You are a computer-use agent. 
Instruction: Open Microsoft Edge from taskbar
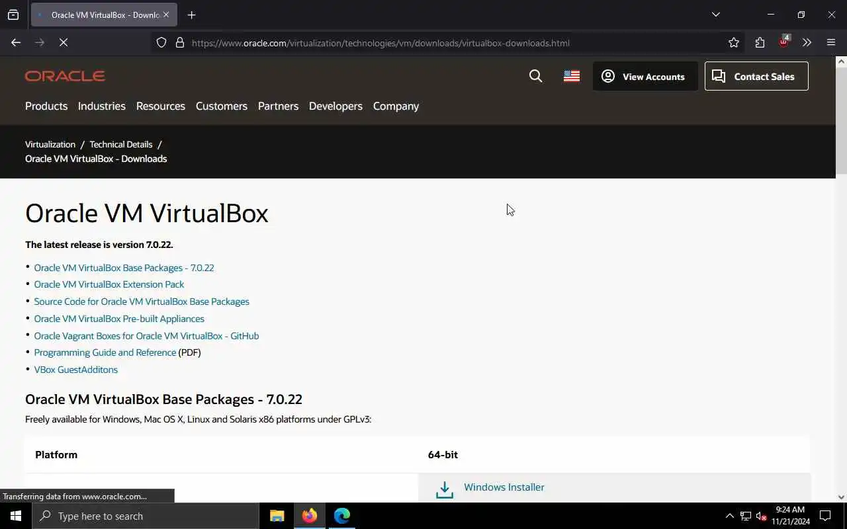[x=342, y=516]
